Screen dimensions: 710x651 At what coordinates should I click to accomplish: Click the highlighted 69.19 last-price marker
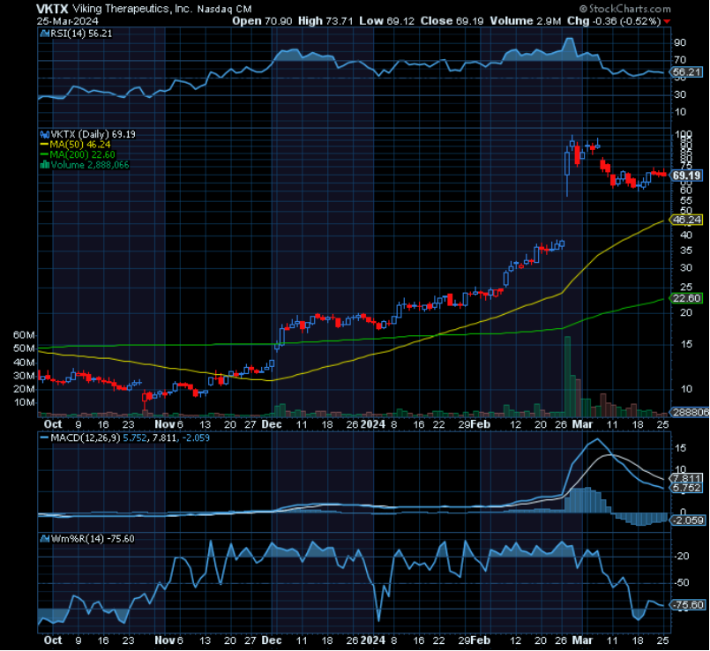pyautogui.click(x=686, y=176)
